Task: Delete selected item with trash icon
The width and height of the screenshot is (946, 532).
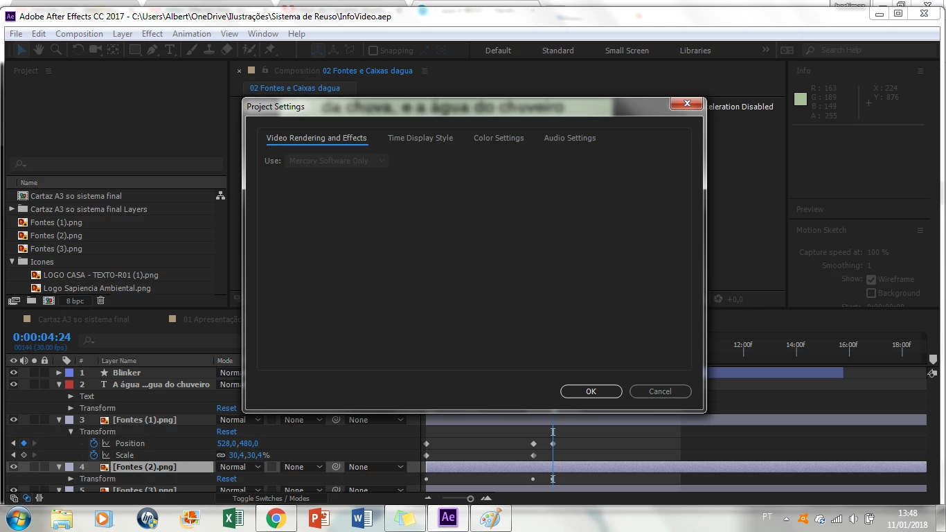Action: click(100, 301)
